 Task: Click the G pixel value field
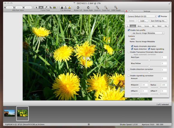(19, 7)
